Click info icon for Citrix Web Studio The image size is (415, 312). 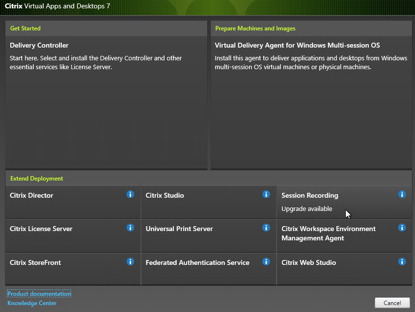point(402,262)
